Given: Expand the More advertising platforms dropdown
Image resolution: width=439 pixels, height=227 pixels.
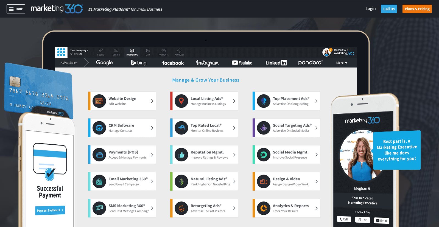Looking at the screenshot, I should pyautogui.click(x=342, y=63).
